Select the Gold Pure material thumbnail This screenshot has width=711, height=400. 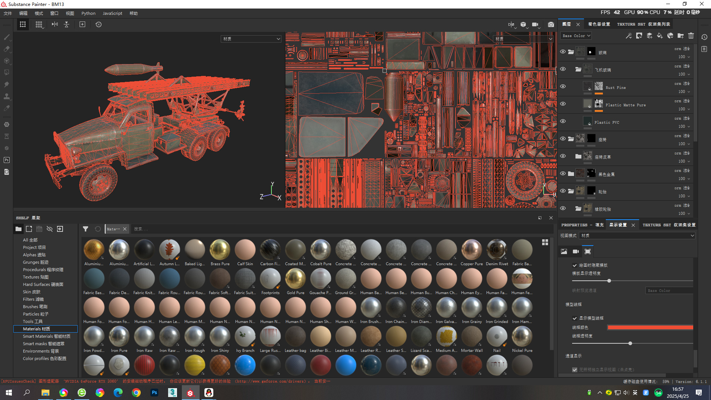coord(296,279)
